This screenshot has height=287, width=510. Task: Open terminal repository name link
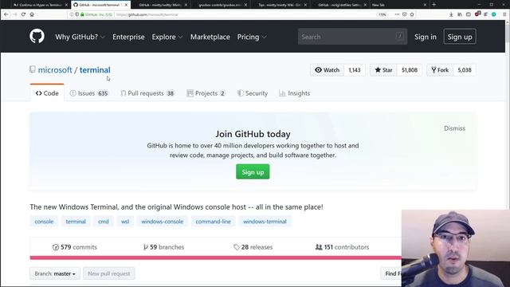pyautogui.click(x=95, y=70)
